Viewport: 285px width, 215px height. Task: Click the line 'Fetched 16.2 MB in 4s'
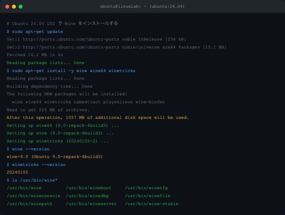(35, 55)
